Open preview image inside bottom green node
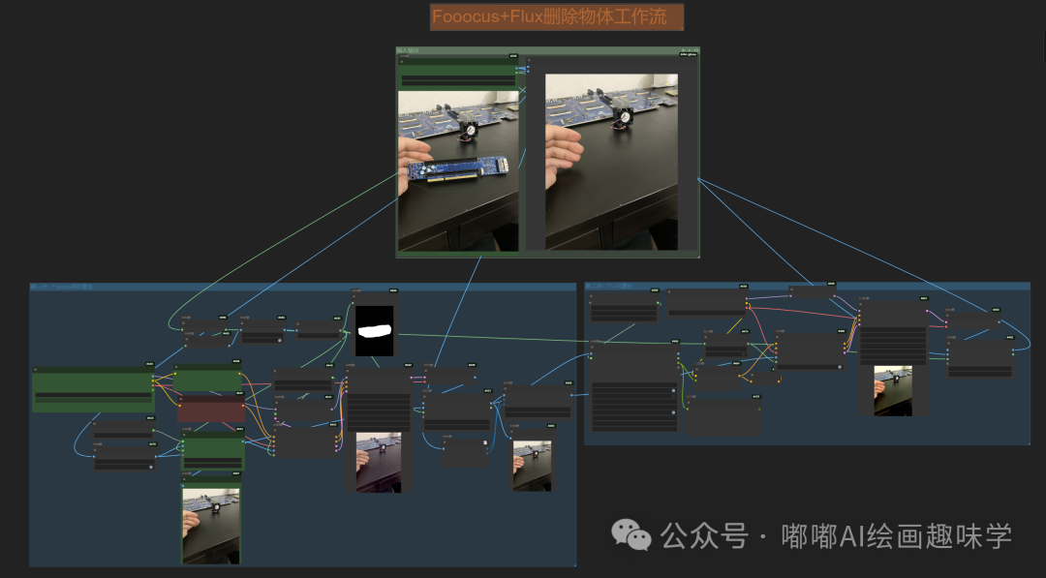The image size is (1046, 578). 211,526
